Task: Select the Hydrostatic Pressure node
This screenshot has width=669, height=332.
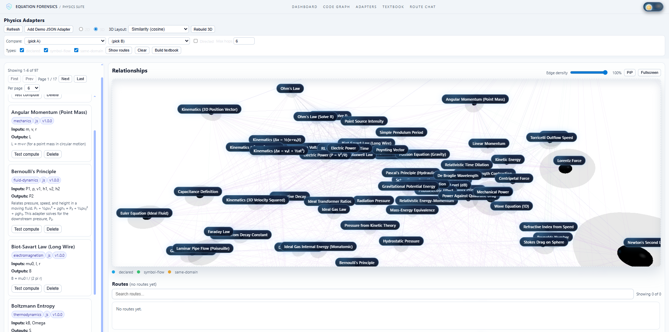Action: pyautogui.click(x=401, y=241)
